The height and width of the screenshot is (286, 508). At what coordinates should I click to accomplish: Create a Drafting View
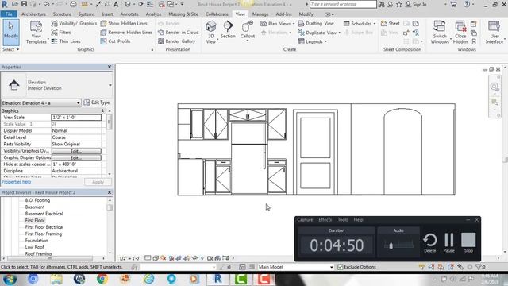point(316,23)
